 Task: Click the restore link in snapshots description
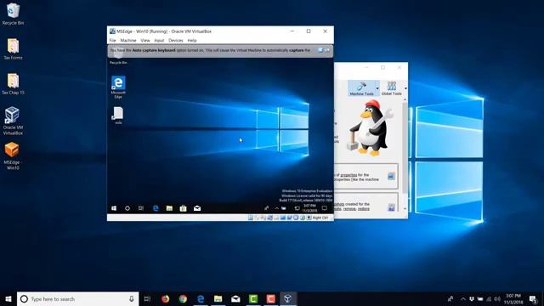[364, 209]
